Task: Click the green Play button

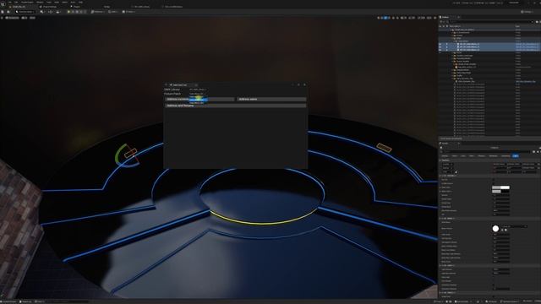Action: coord(68,12)
